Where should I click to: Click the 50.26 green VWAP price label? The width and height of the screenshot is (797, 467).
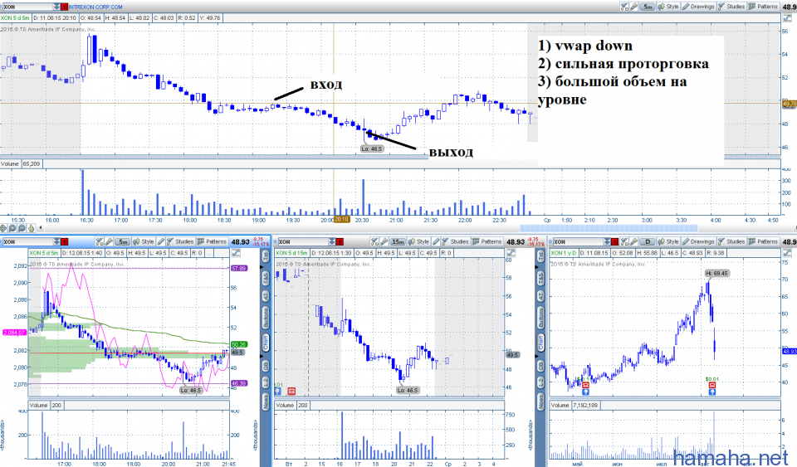pos(239,345)
